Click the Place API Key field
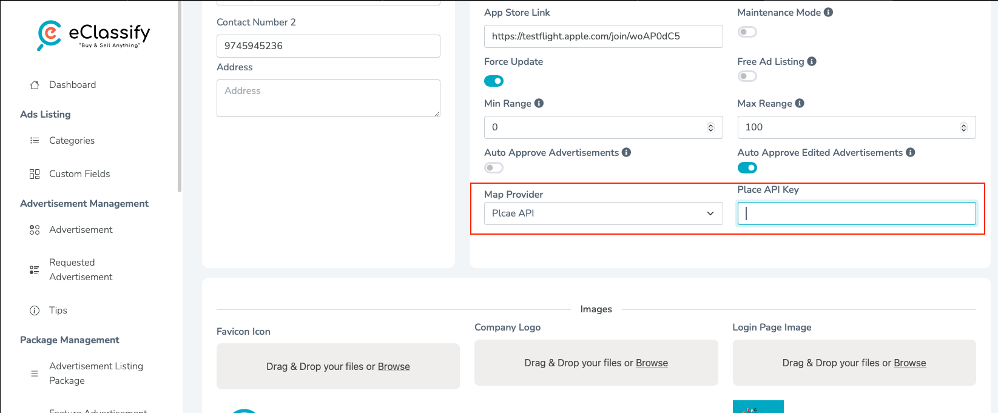The image size is (998, 413). click(x=857, y=213)
